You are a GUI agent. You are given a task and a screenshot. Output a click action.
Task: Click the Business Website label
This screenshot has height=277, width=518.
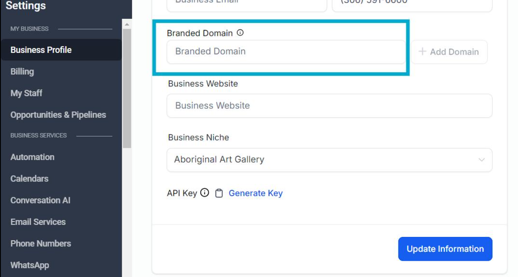(203, 84)
